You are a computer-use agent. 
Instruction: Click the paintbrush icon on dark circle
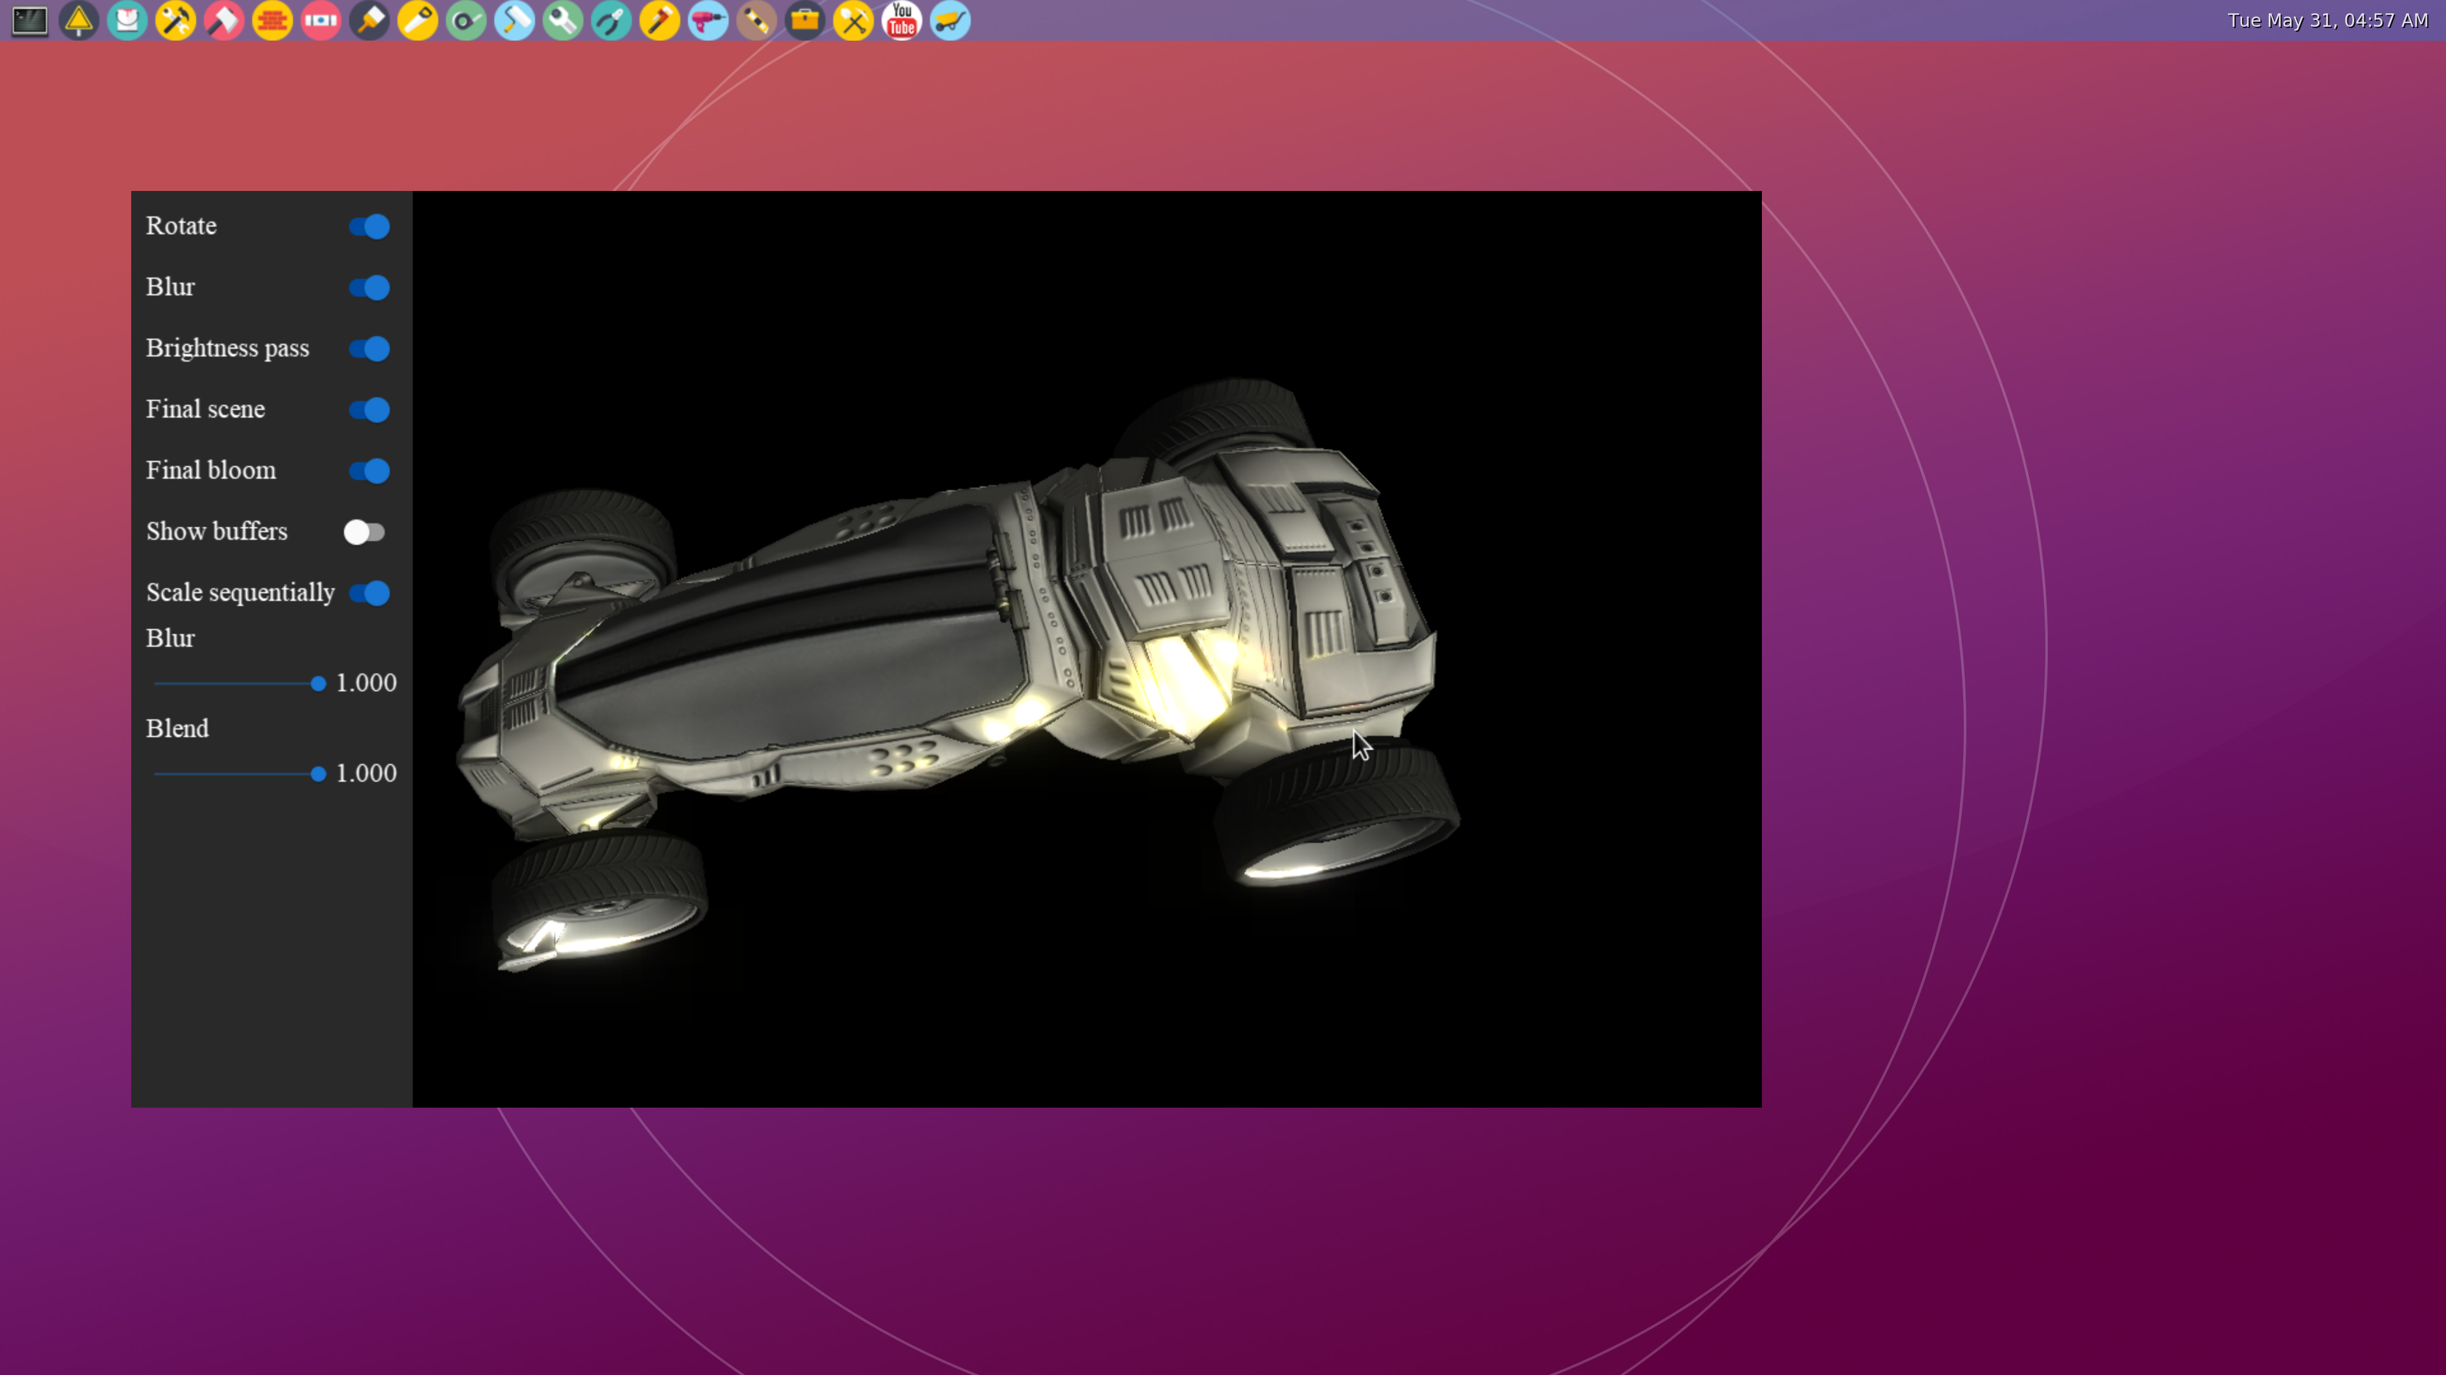click(x=369, y=21)
